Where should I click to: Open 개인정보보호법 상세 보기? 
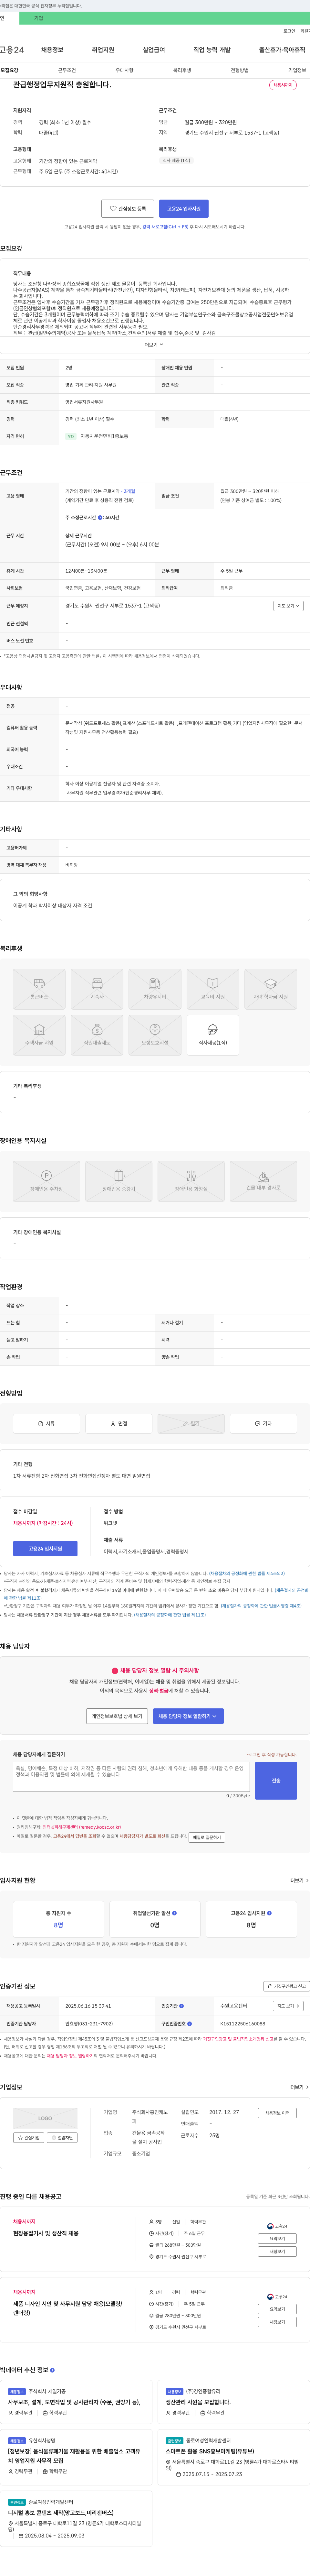(117, 1716)
